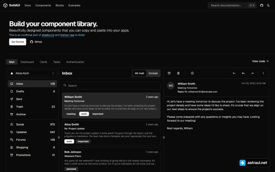Open the more options vertical dots menu
Viewport: 275px width, 172px height.
point(263,73)
